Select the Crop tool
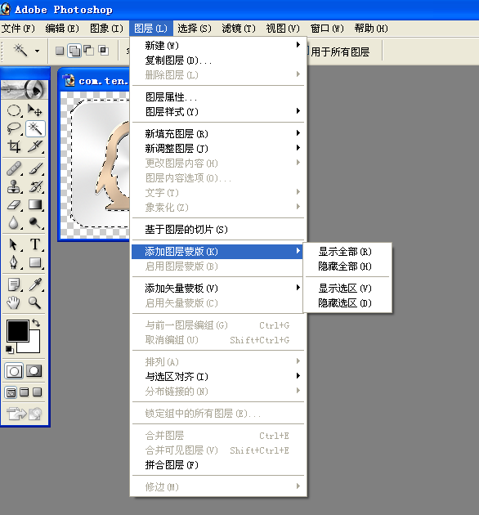 [x=14, y=146]
